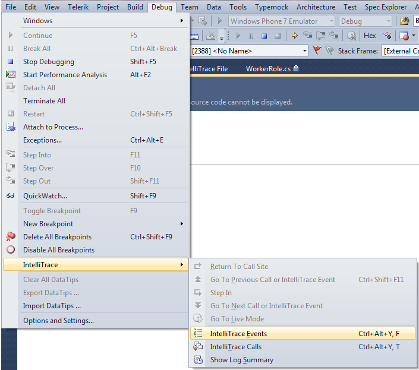Choose Attach to Process... menu entry

tap(96, 127)
